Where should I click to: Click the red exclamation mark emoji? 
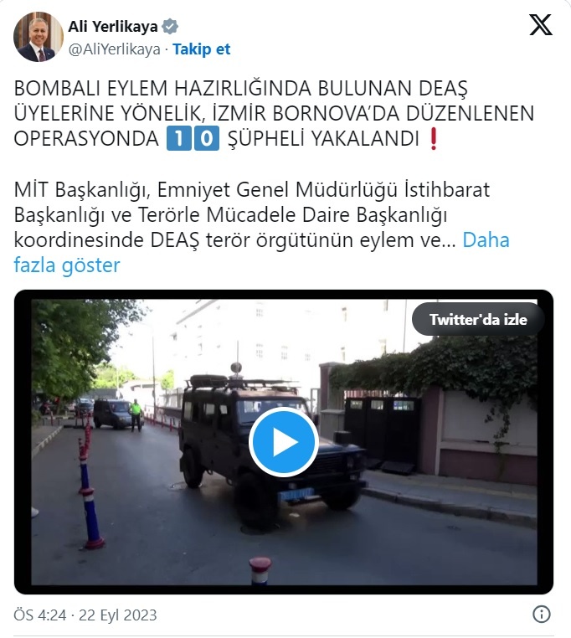[x=434, y=139]
